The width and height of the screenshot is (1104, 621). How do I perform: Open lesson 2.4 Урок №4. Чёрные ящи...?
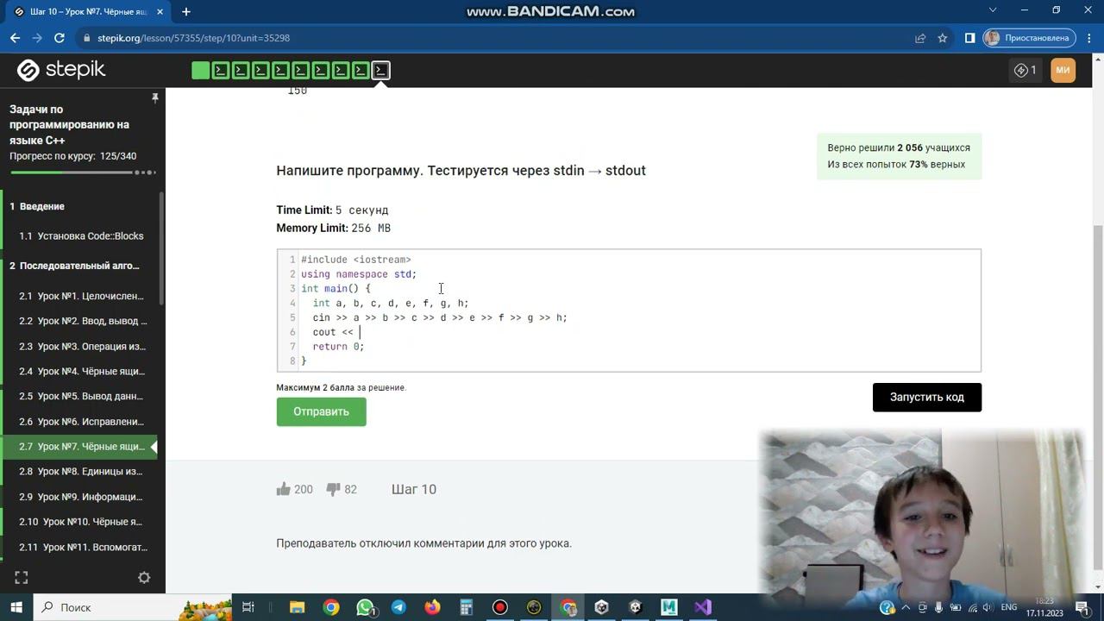(82, 371)
